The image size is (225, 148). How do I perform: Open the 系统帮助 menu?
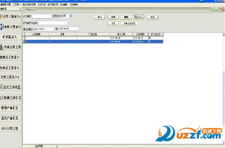[x=74, y=5]
